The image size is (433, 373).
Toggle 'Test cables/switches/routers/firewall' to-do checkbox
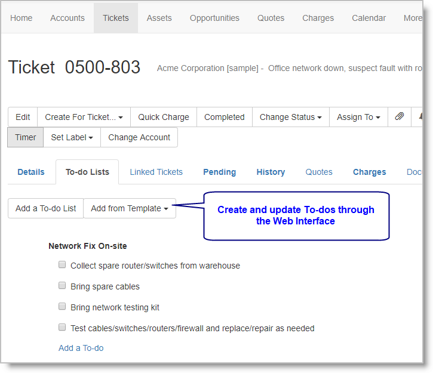[62, 328]
